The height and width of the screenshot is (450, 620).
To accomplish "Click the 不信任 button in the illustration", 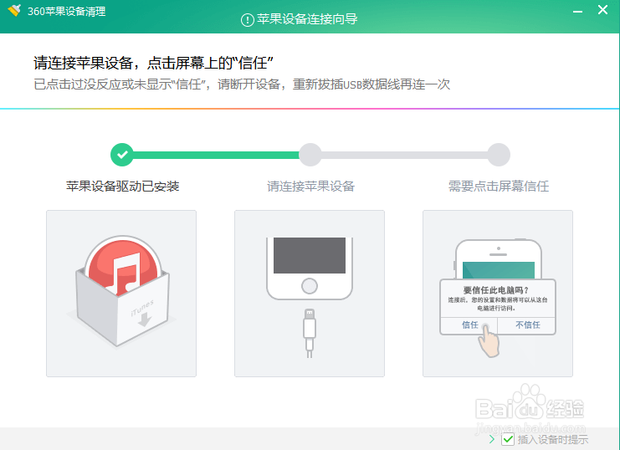I will point(527,325).
